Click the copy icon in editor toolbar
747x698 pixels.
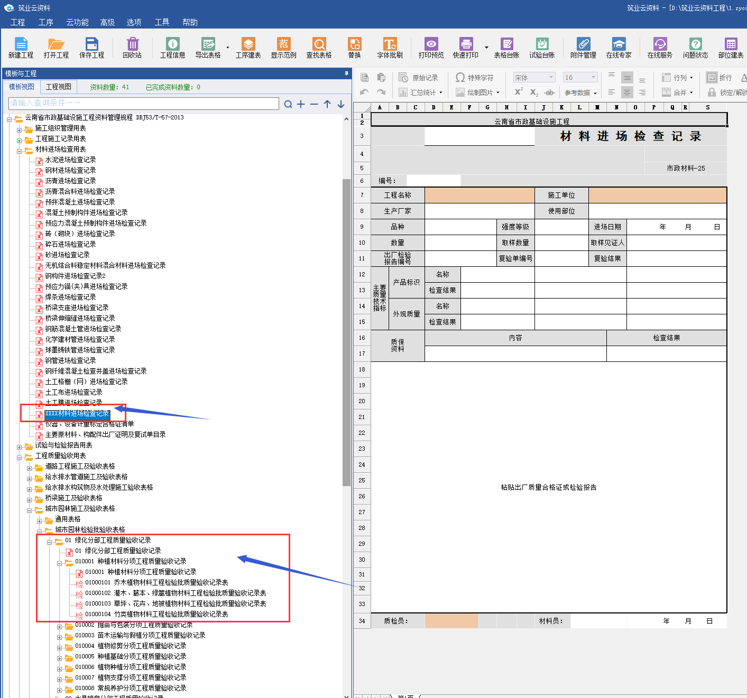pyautogui.click(x=364, y=78)
